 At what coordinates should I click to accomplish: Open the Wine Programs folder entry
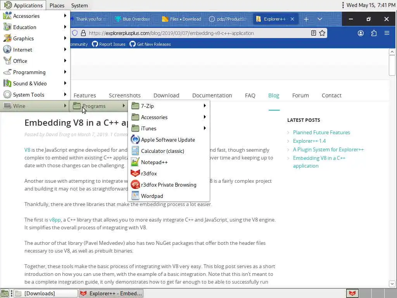(99, 106)
